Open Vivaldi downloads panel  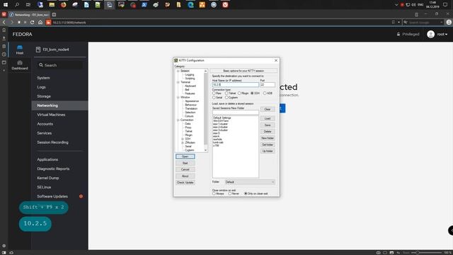point(4,38)
